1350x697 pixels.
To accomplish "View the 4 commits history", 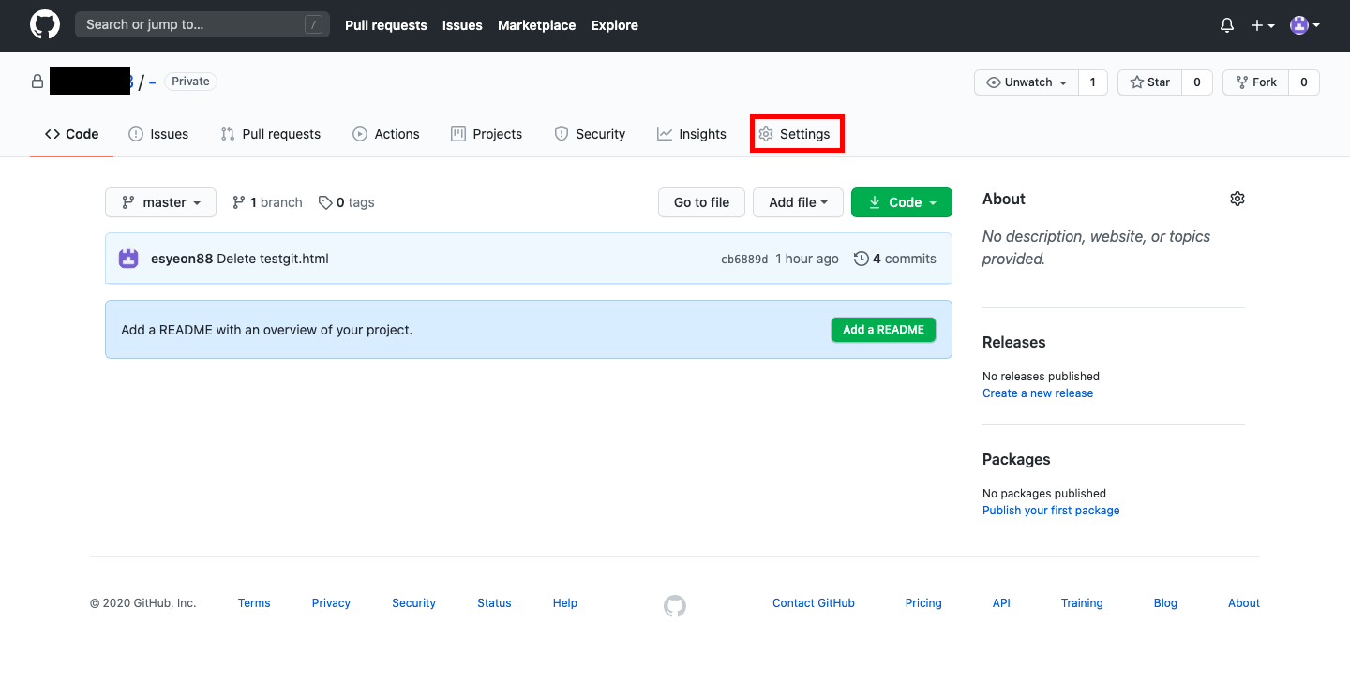I will point(895,259).
